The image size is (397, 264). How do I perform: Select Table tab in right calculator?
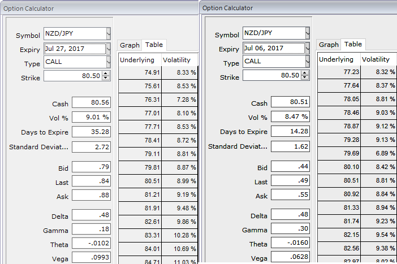click(353, 44)
